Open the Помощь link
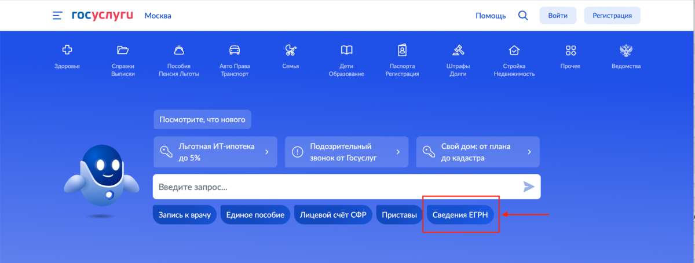Viewport: 695px width, 263px height. (491, 16)
